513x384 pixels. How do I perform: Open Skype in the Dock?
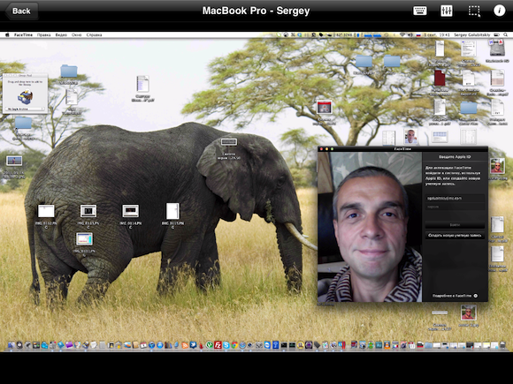[x=226, y=345]
